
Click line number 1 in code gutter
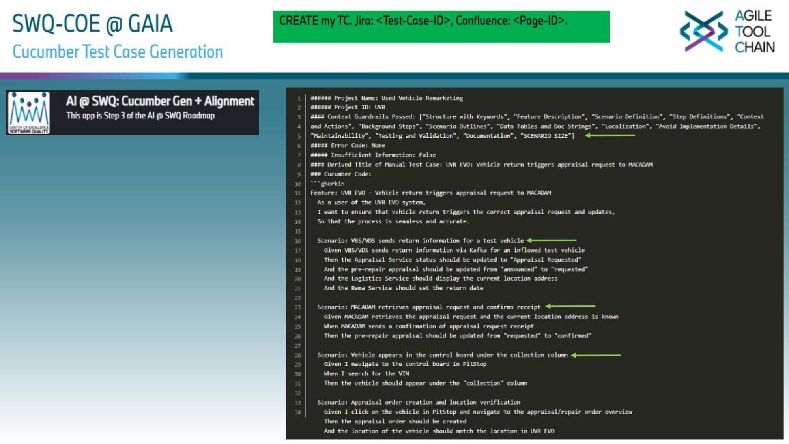[x=299, y=98]
